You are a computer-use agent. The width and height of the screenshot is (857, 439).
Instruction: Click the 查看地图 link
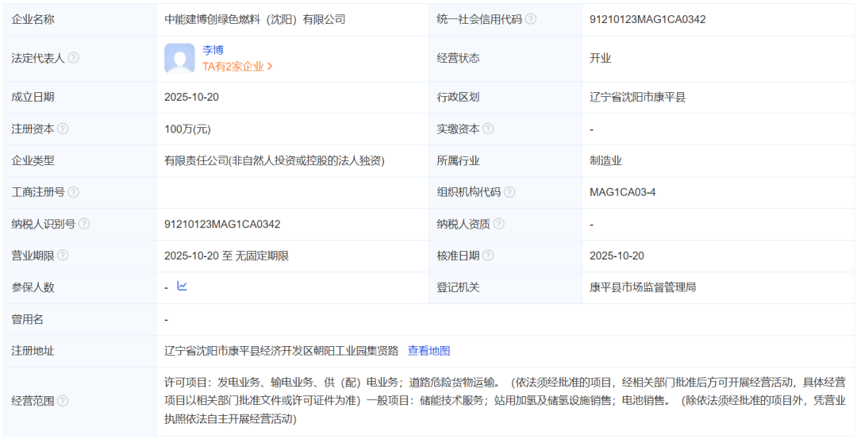pyautogui.click(x=428, y=351)
